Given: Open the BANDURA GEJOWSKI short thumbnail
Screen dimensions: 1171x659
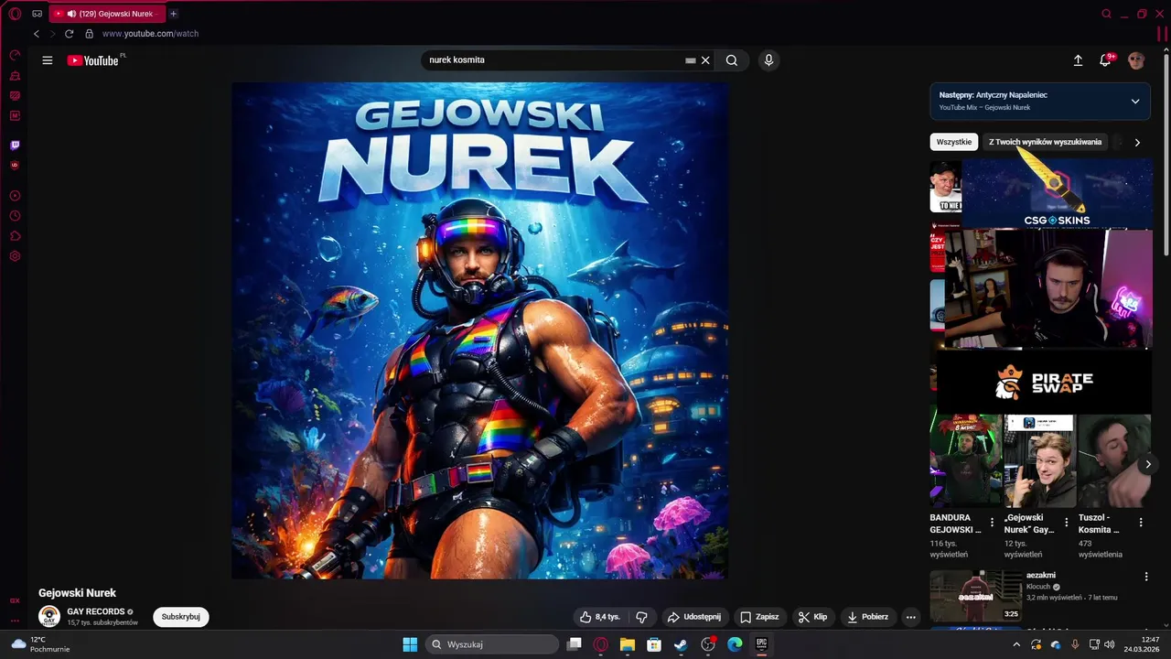Looking at the screenshot, I should pyautogui.click(x=966, y=460).
